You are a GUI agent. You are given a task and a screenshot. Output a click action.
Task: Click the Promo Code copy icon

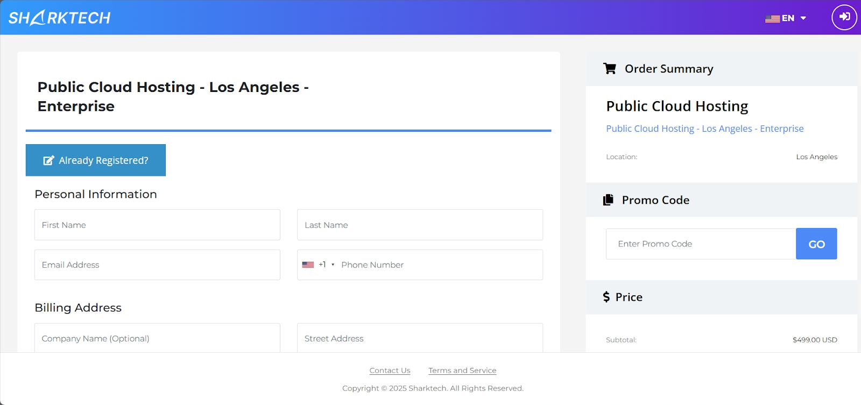coord(608,200)
